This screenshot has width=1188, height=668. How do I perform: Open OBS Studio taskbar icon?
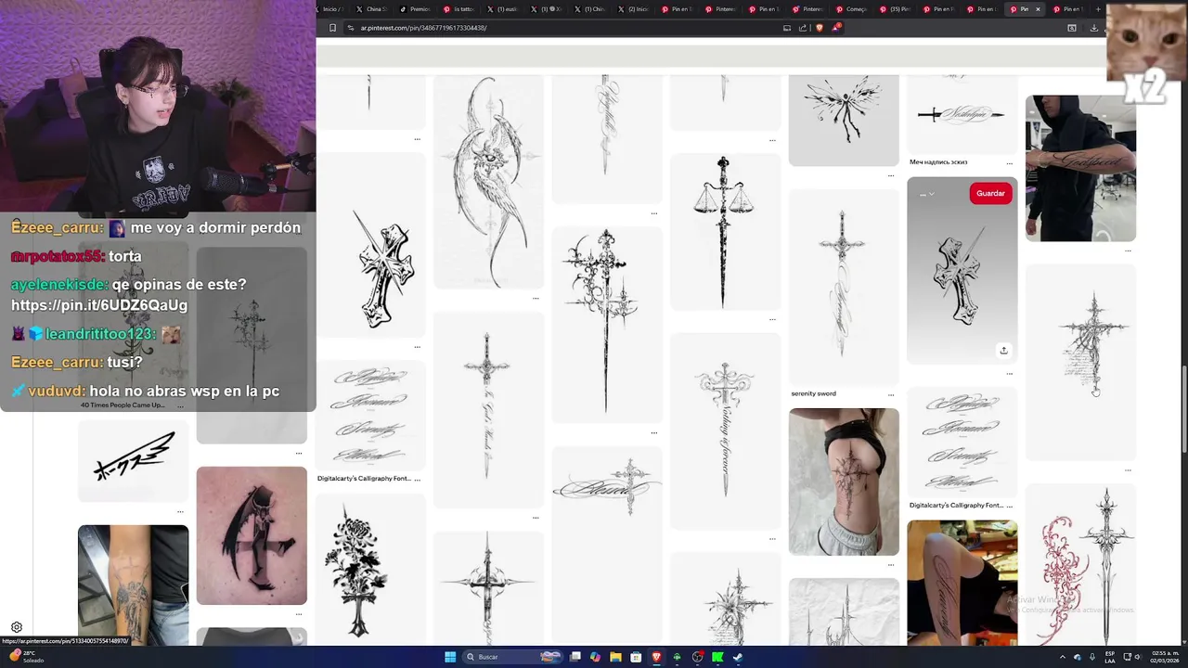click(x=697, y=657)
